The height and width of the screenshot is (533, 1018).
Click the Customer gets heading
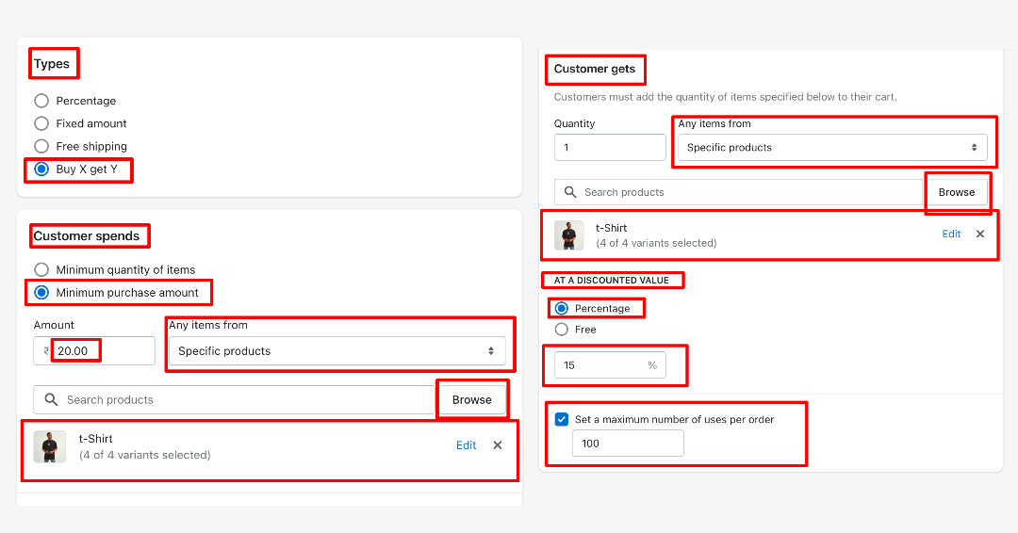pos(595,69)
